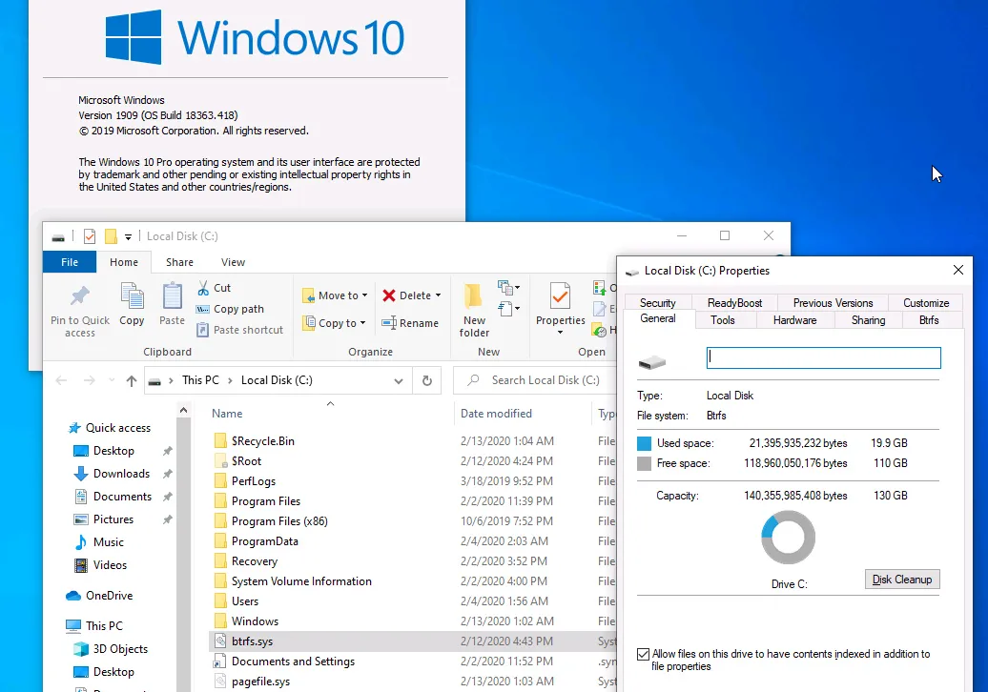Viewport: 988px width, 692px height.
Task: Click the Disk Cleanup button
Action: pos(902,580)
